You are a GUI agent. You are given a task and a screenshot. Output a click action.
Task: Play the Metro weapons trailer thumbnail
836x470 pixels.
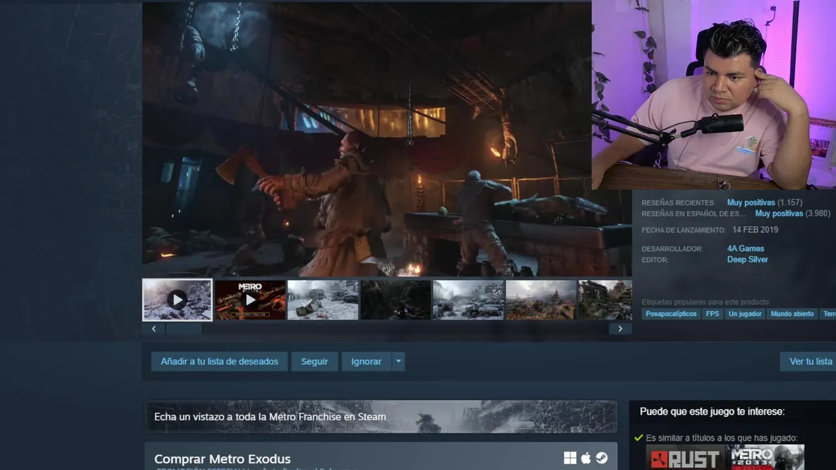click(250, 300)
